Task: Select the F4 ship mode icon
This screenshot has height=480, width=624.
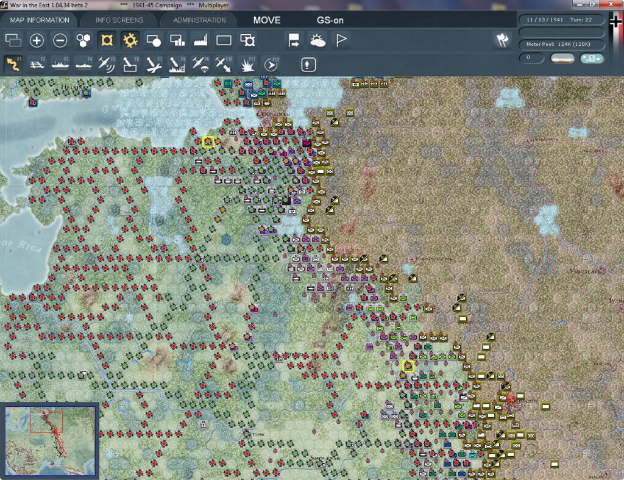Action: coord(83,65)
